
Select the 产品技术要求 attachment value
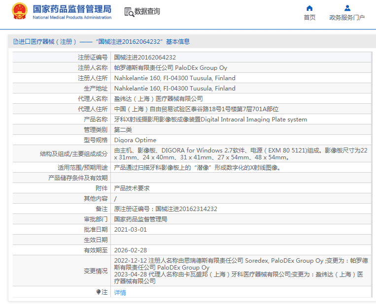coord(132,188)
